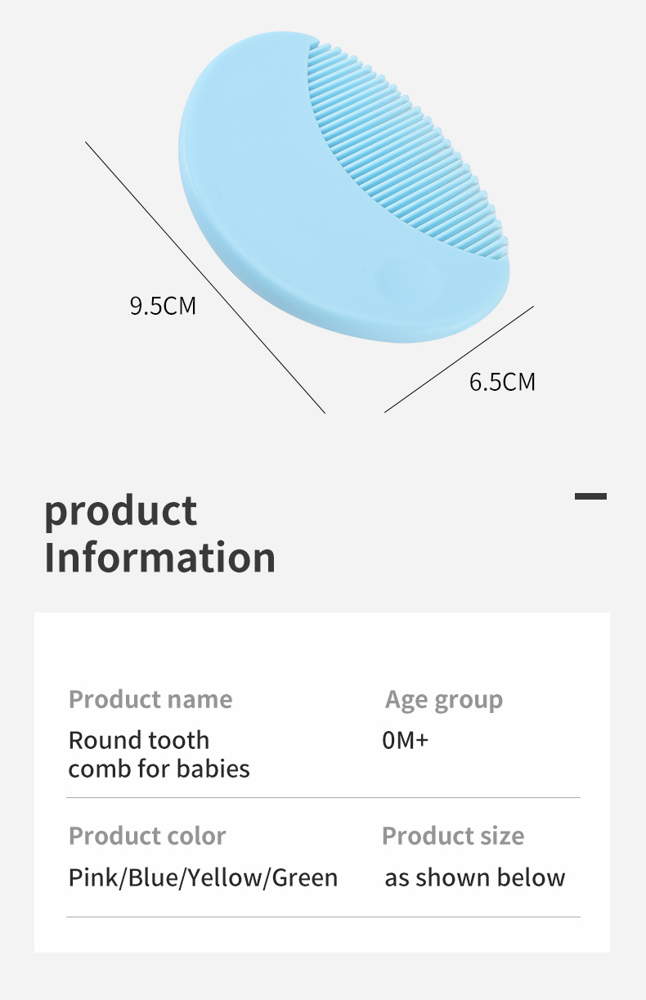The width and height of the screenshot is (646, 1000).
Task: Click the dark dash mark beside heading
Action: 590,496
